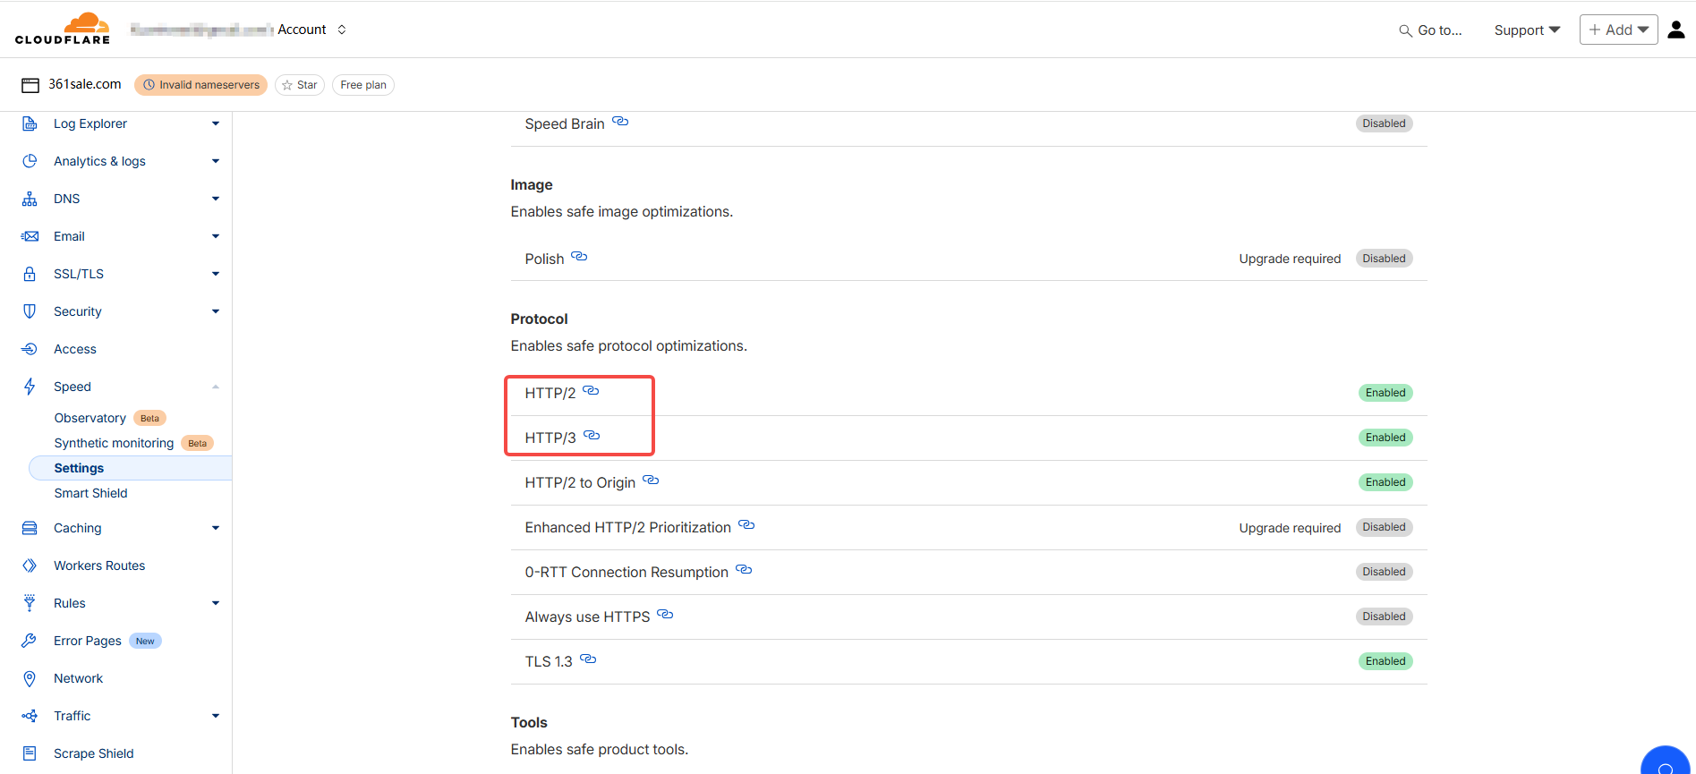Click the Add button
Viewport: 1696px width, 774px height.
point(1619,30)
